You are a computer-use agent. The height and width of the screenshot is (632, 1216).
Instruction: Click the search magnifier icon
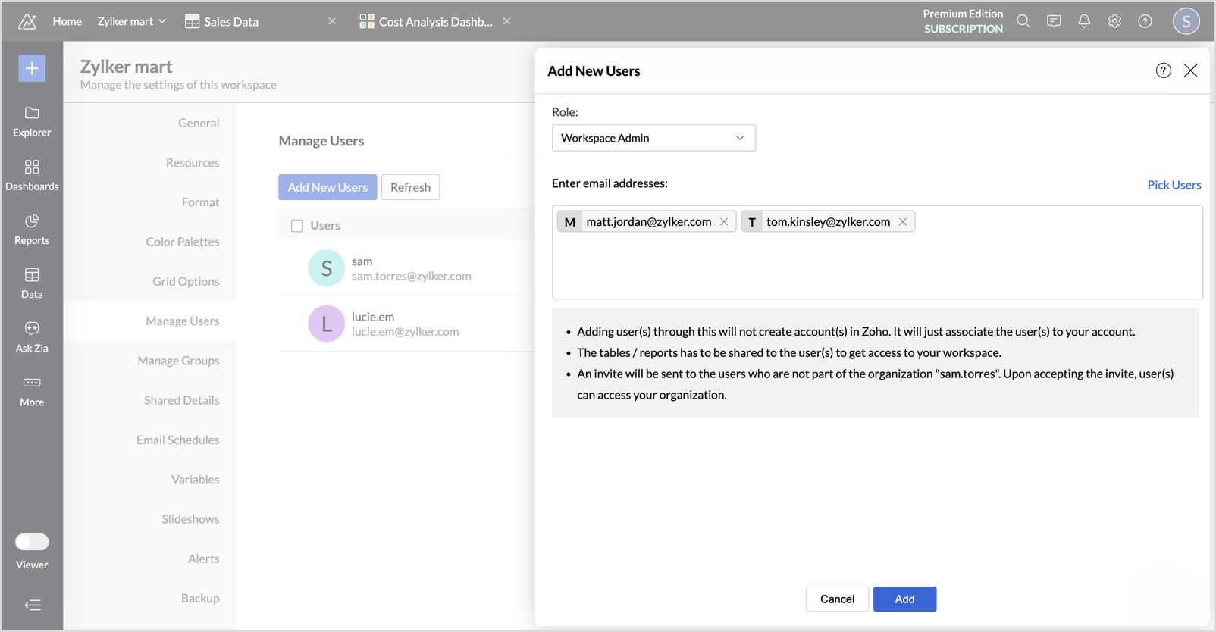[1023, 21]
